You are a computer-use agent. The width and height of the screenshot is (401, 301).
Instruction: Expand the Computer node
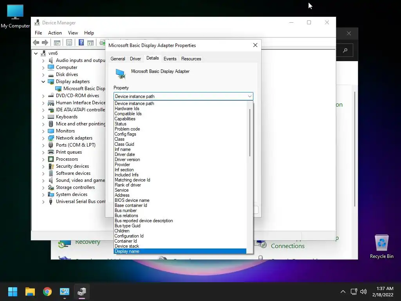43,68
